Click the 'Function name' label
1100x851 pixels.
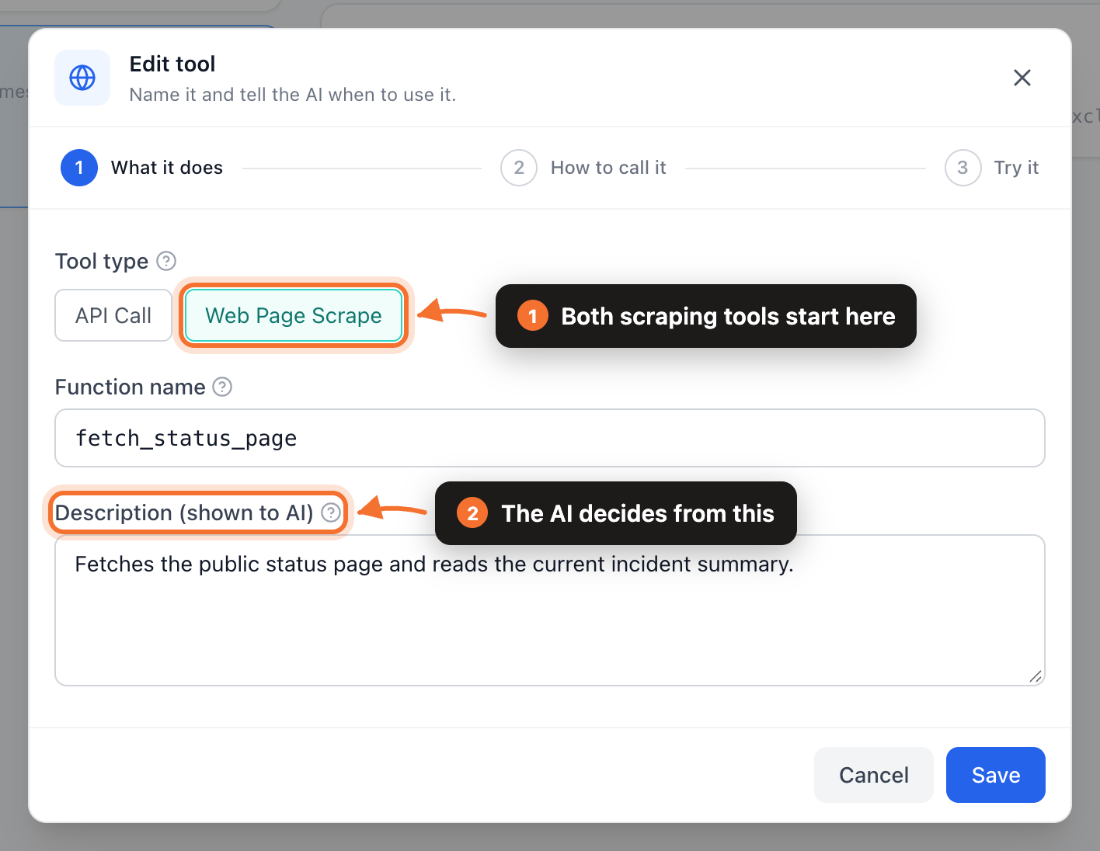click(x=131, y=387)
